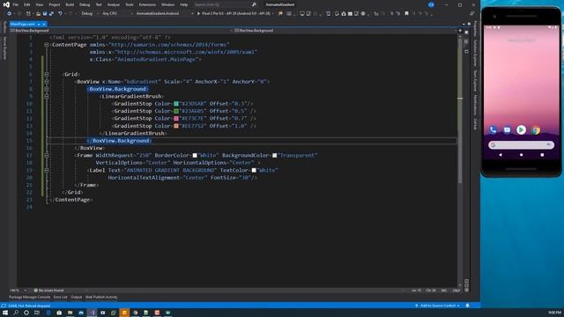Click the split editor icon above scrollbar
This screenshot has height=317, width=564.
(x=460, y=31)
